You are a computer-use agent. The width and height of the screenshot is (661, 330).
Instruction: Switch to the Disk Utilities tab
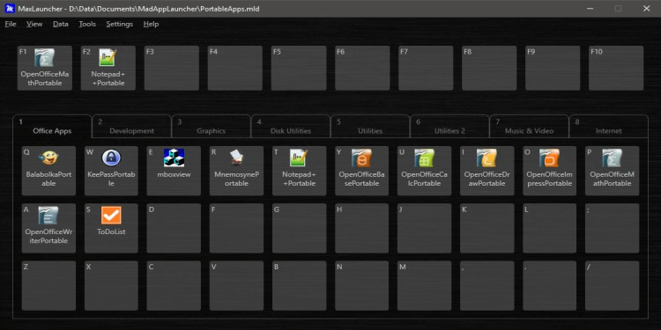pos(291,126)
